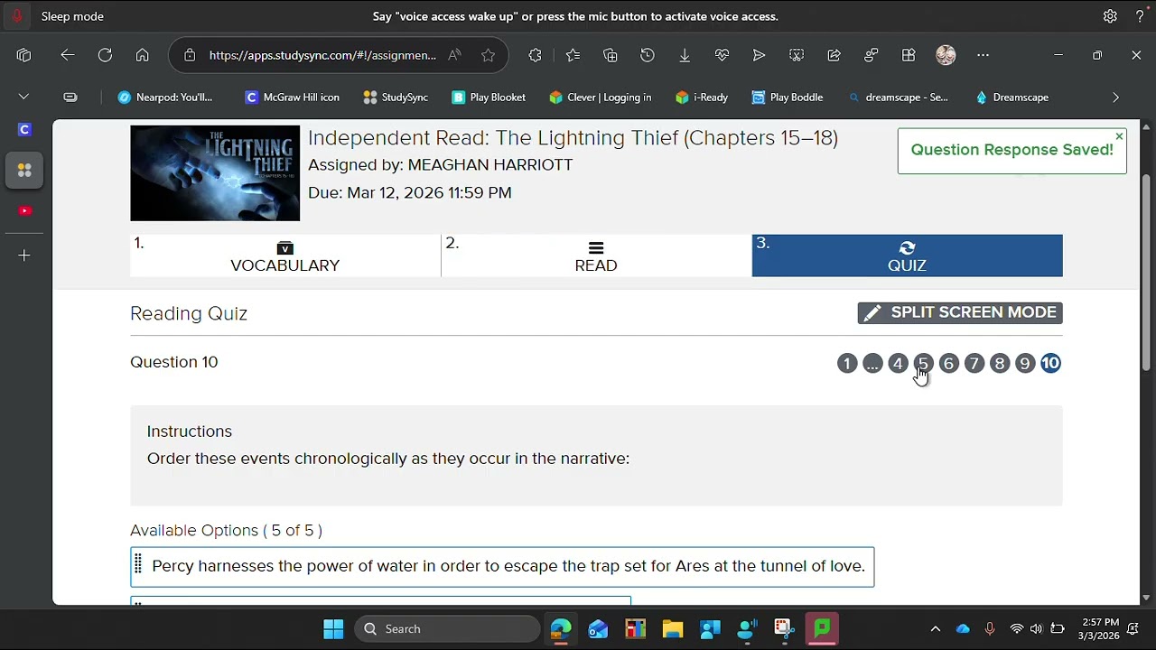Open the Play Boddle bookmark
Screen dimensions: 1156x650
(788, 97)
